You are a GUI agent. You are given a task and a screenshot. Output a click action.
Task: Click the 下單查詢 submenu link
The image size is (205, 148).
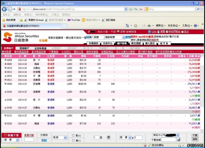pyautogui.click(x=53, y=52)
